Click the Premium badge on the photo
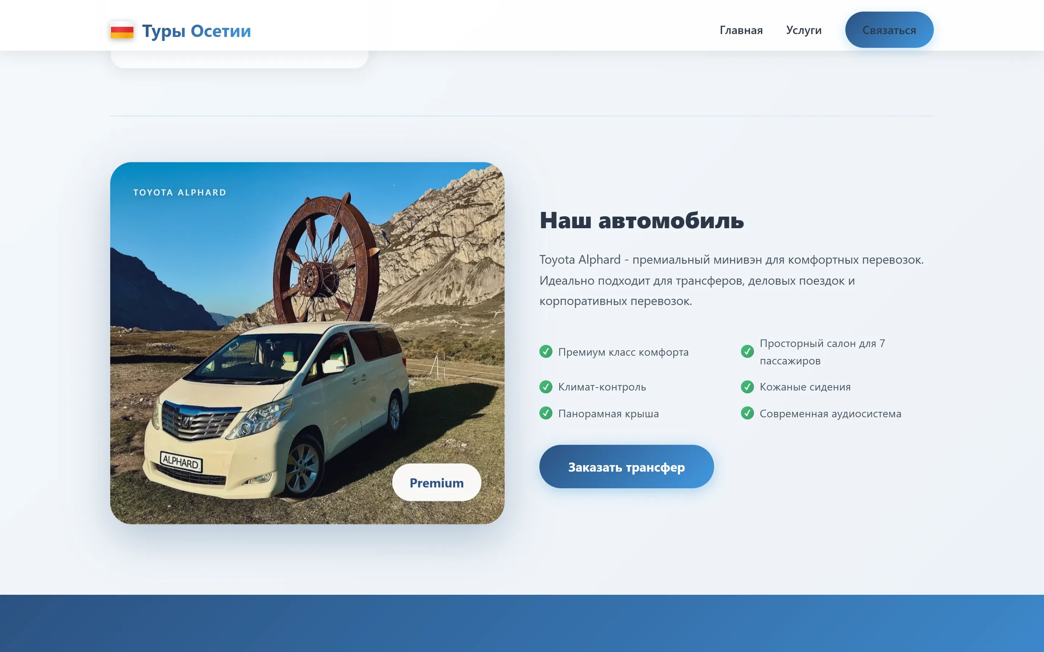 pyautogui.click(x=436, y=482)
